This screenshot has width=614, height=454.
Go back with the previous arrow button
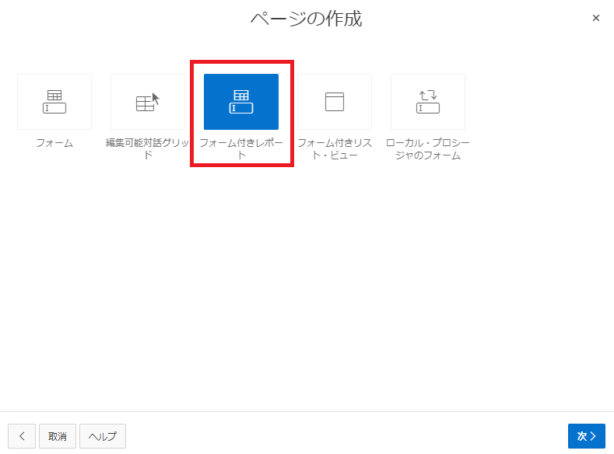[x=22, y=436]
